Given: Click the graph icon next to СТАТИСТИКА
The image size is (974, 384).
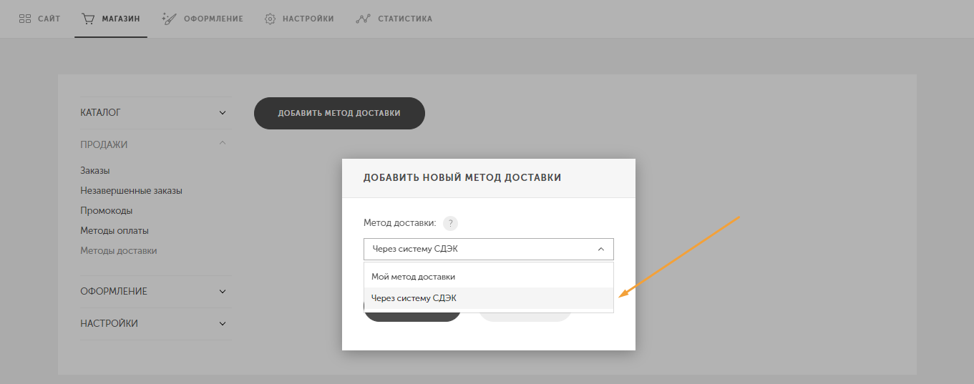Looking at the screenshot, I should [363, 19].
